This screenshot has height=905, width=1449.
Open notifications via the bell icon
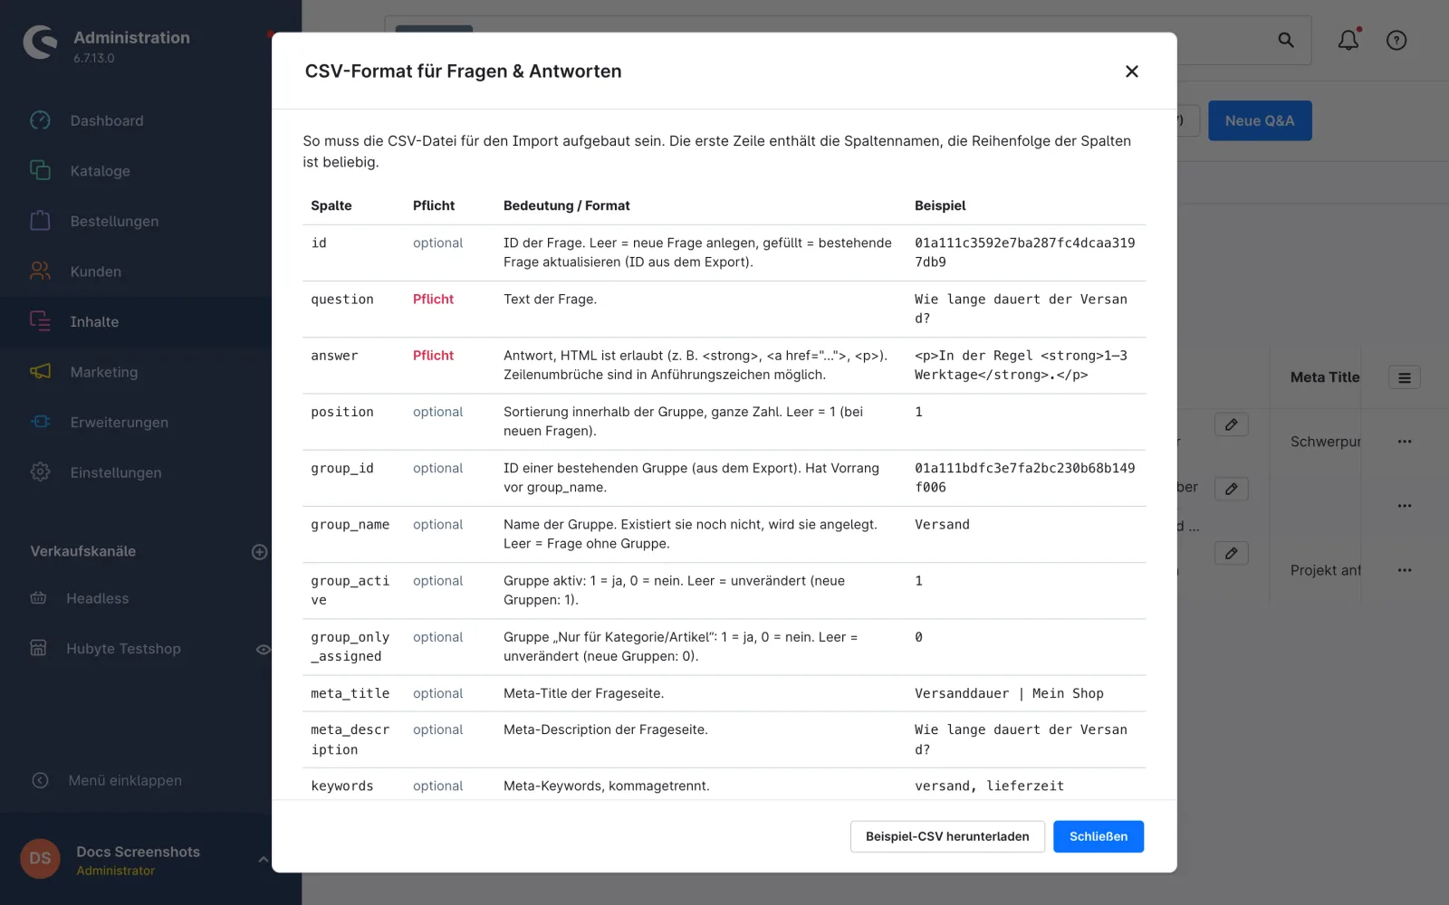(x=1348, y=40)
